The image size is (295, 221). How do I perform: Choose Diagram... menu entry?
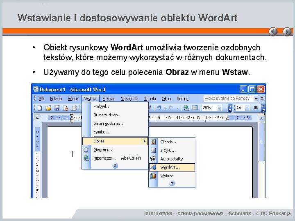point(115,150)
